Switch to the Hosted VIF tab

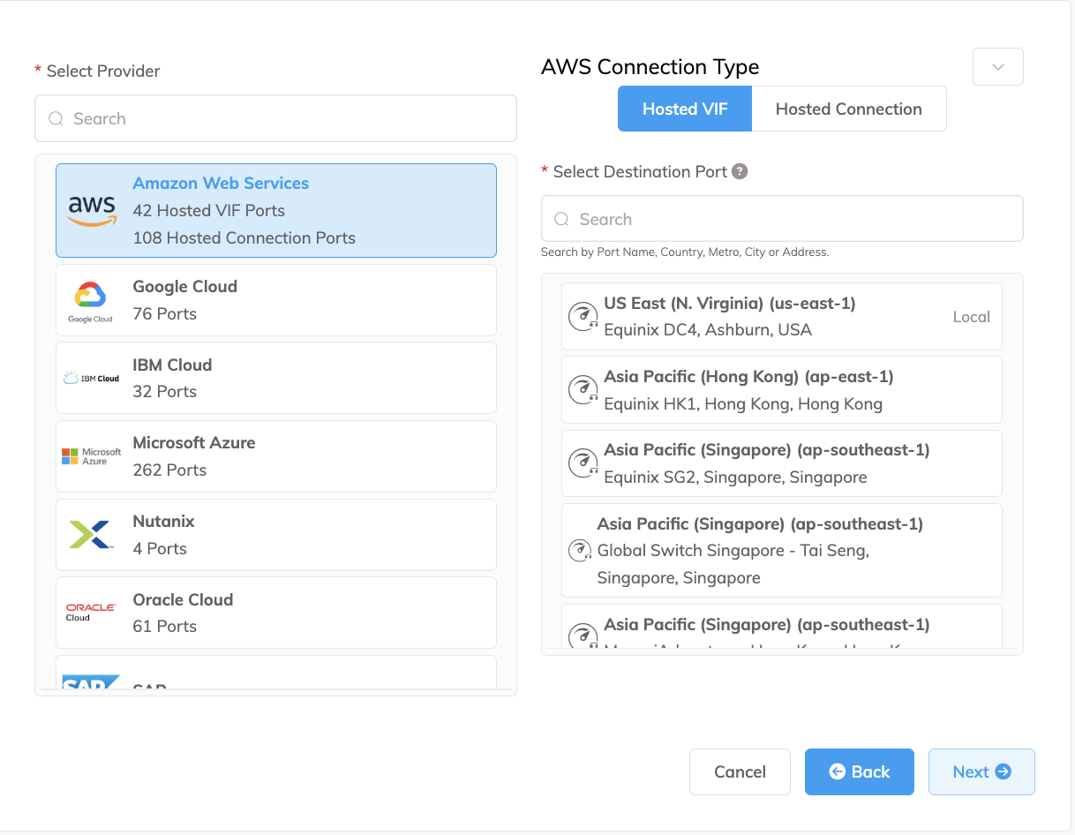coord(684,109)
